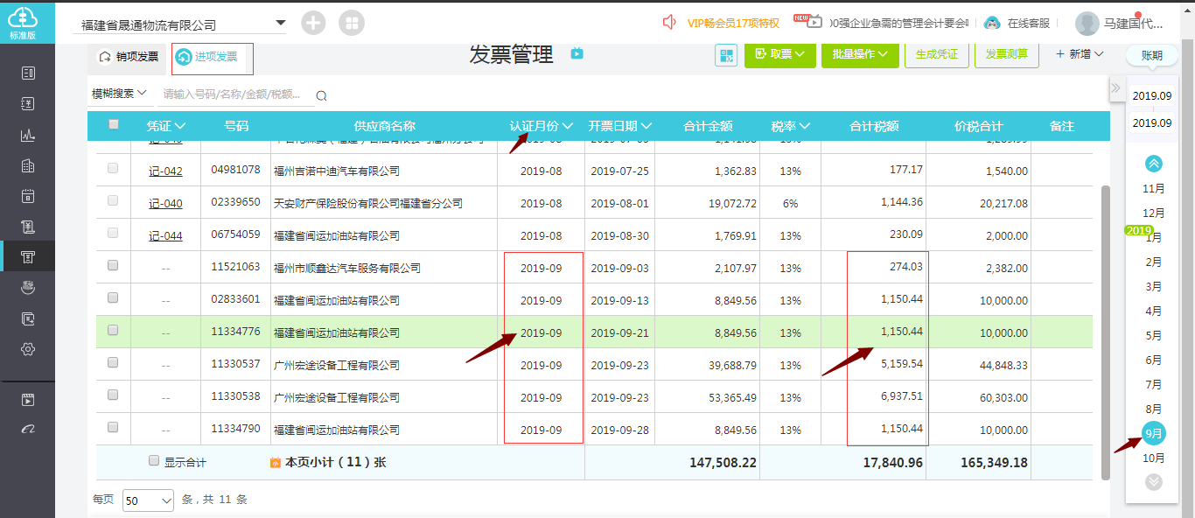Switch to the 销项发票 tab

pos(129,57)
